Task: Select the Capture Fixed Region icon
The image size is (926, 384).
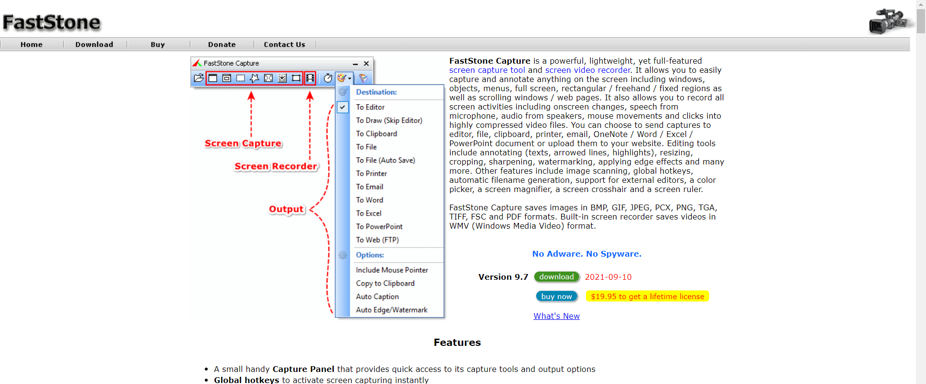Action: click(296, 78)
